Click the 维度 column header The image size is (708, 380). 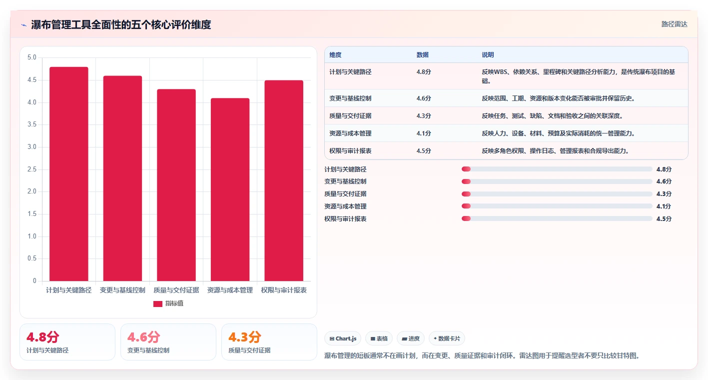pyautogui.click(x=336, y=55)
